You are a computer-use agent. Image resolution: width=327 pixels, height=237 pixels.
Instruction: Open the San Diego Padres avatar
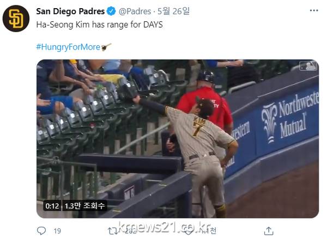[16, 19]
